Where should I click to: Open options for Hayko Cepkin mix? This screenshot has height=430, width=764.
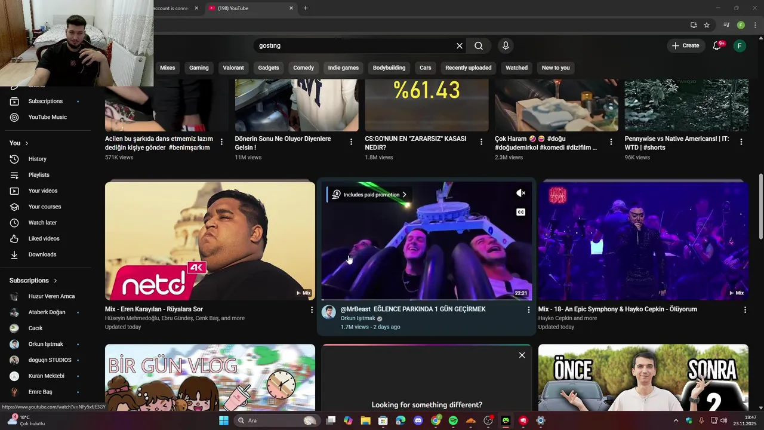click(x=745, y=310)
